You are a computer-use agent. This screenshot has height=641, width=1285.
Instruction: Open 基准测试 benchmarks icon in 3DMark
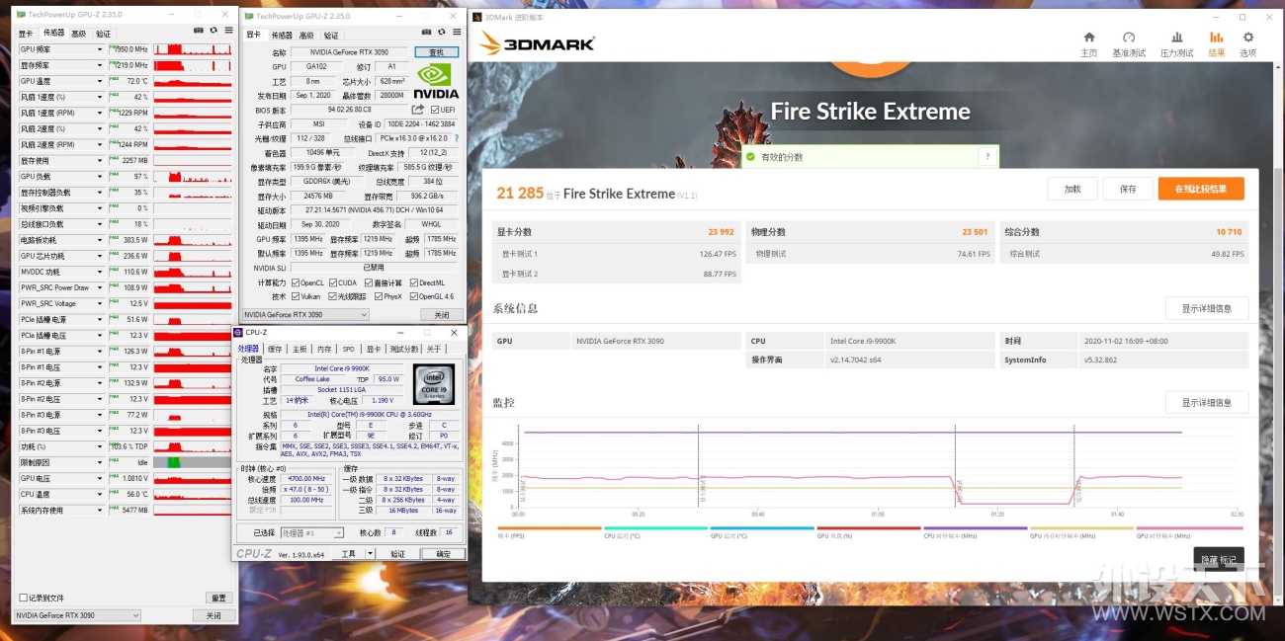point(1129,38)
